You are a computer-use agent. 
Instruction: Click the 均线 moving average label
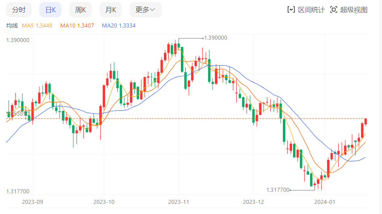click(x=12, y=25)
